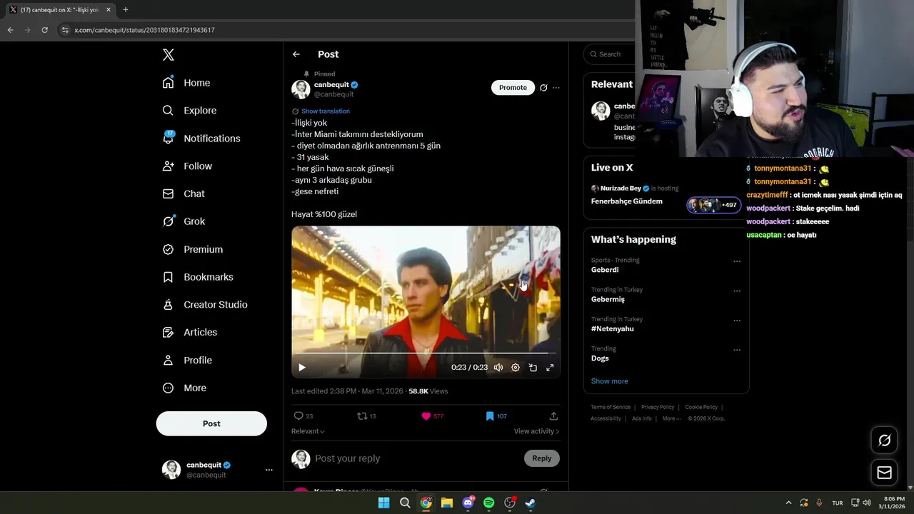
Task: Select the canbequit on X tab
Action: (x=59, y=10)
